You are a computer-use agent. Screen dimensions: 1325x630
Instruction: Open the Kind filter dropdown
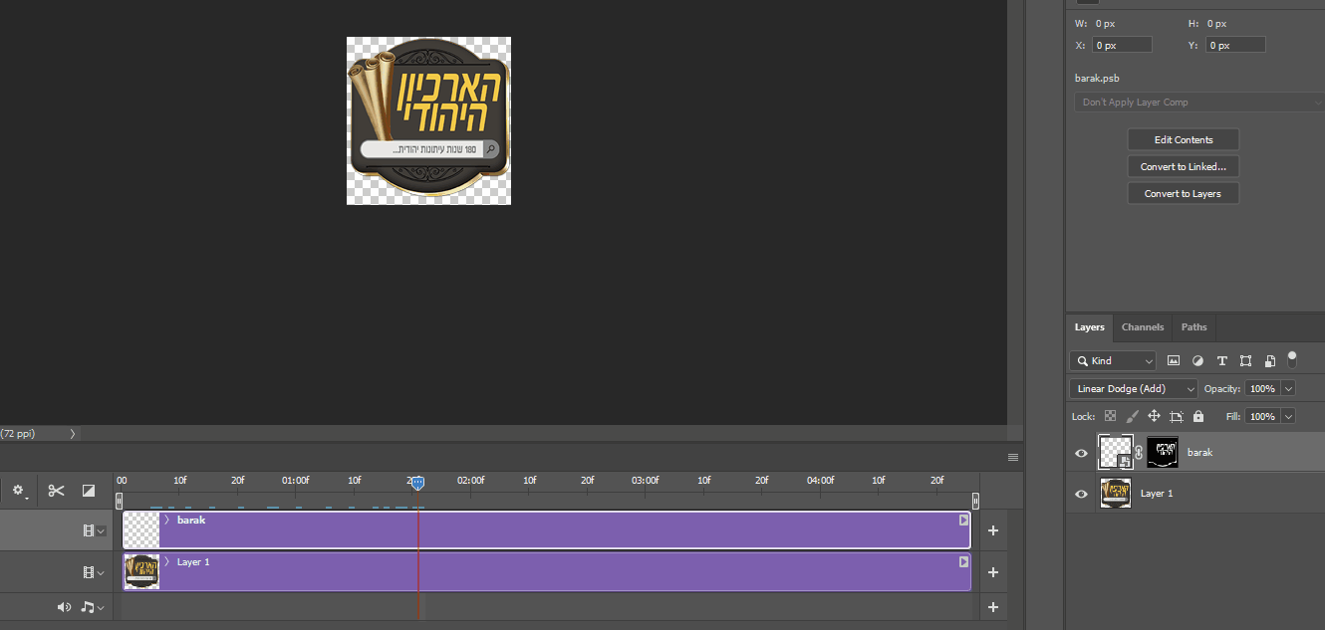pos(1113,361)
